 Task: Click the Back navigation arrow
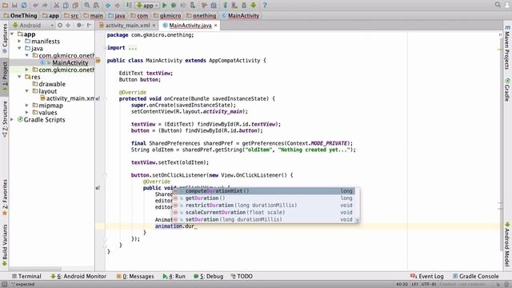[x=108, y=6]
